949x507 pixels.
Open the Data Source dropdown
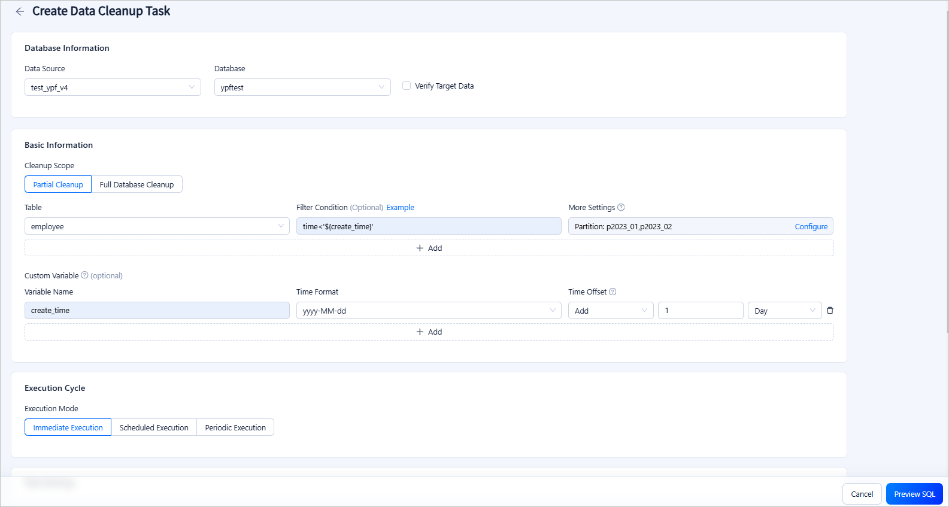(113, 87)
